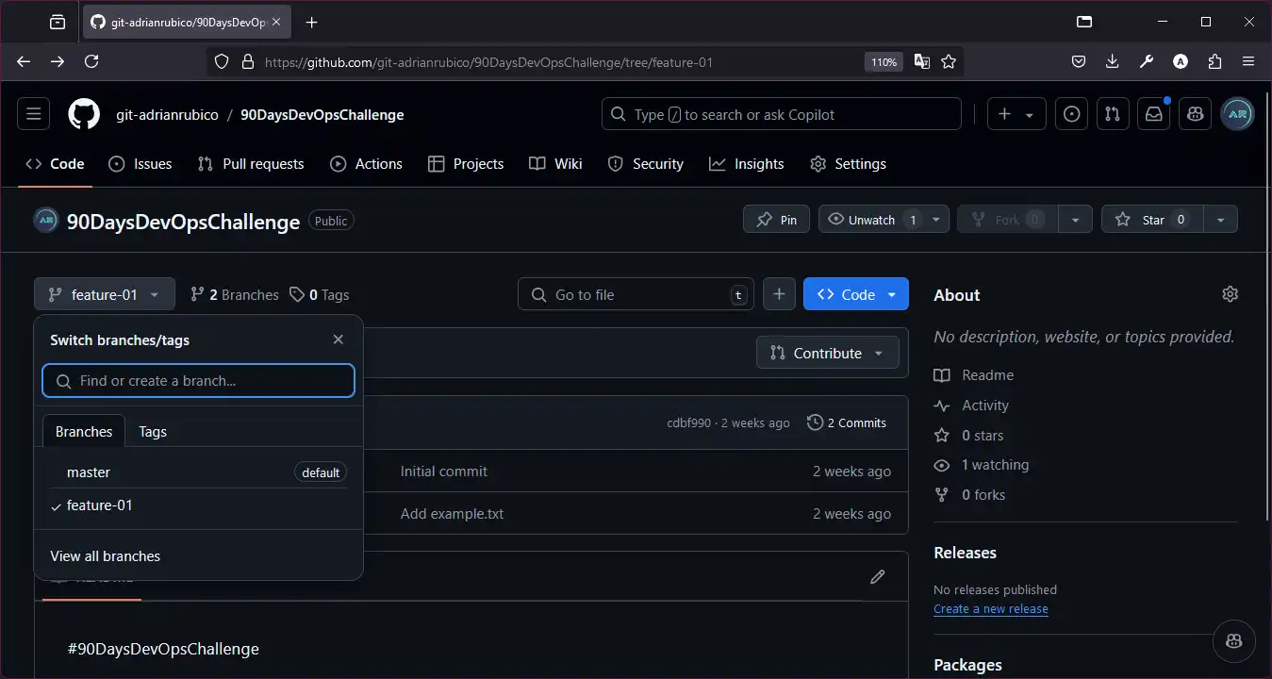The image size is (1272, 679).
Task: Open the browser downloads icon
Action: [1113, 61]
